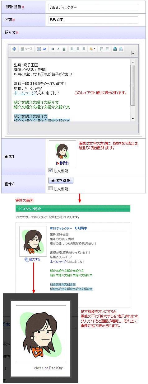Click the editor vertical scrollbar thumb
Viewport: 148px width, 384px height.
pos(132,86)
